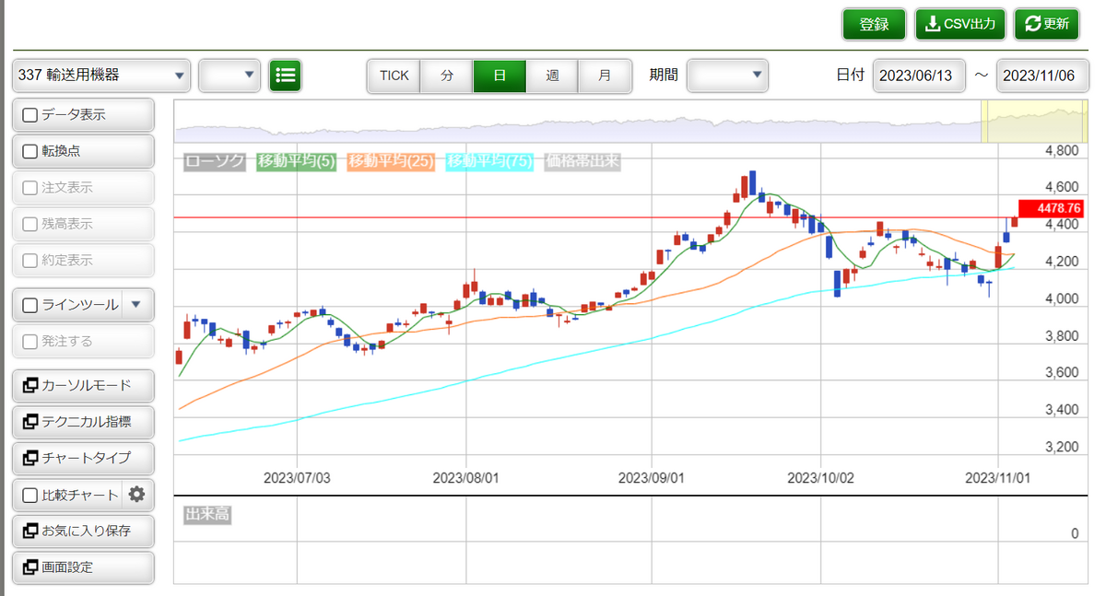
Task: Toggle the 発注する checkbox
Action: 29,341
